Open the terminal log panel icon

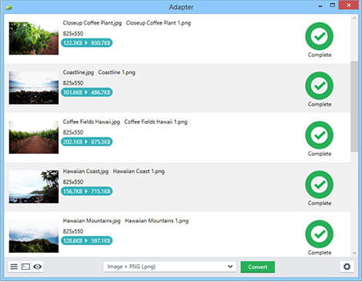(25, 267)
